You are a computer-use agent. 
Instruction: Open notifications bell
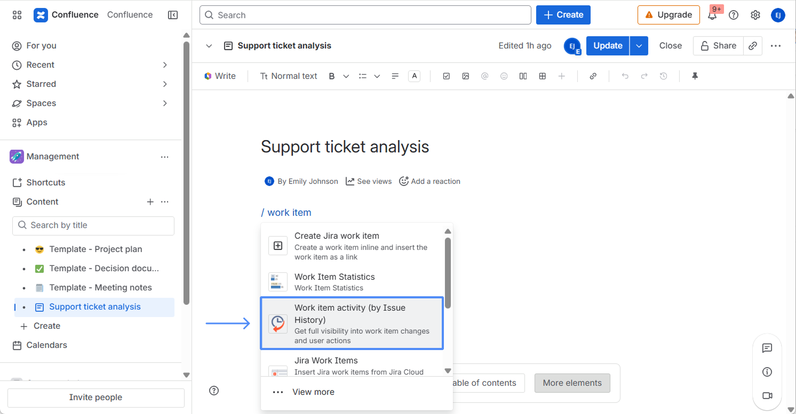[x=712, y=15]
